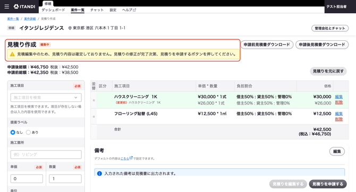Open the 施工項目を検索 dropdown
Viewport: 356px width, 192px height.
(46, 98)
